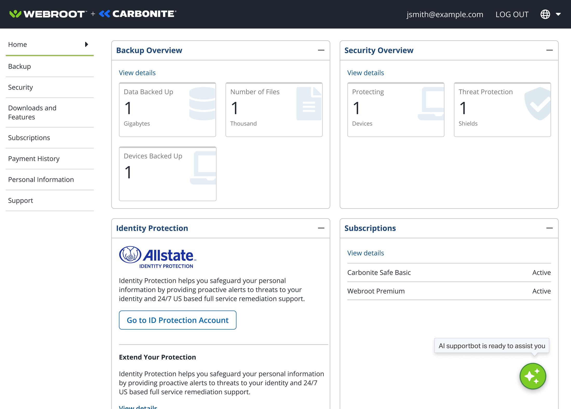
Task: Click the Extend Your Protection heading
Action: [x=158, y=357]
